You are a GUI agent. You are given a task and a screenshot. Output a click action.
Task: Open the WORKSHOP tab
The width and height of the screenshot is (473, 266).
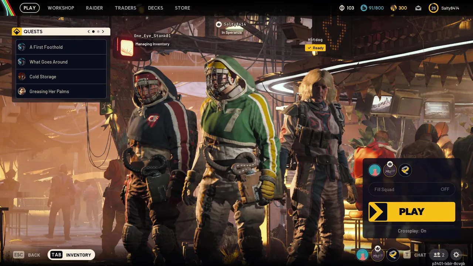coord(61,8)
